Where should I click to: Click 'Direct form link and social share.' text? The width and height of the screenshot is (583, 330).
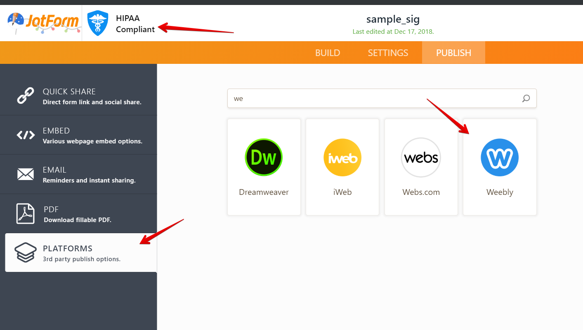pos(92,102)
